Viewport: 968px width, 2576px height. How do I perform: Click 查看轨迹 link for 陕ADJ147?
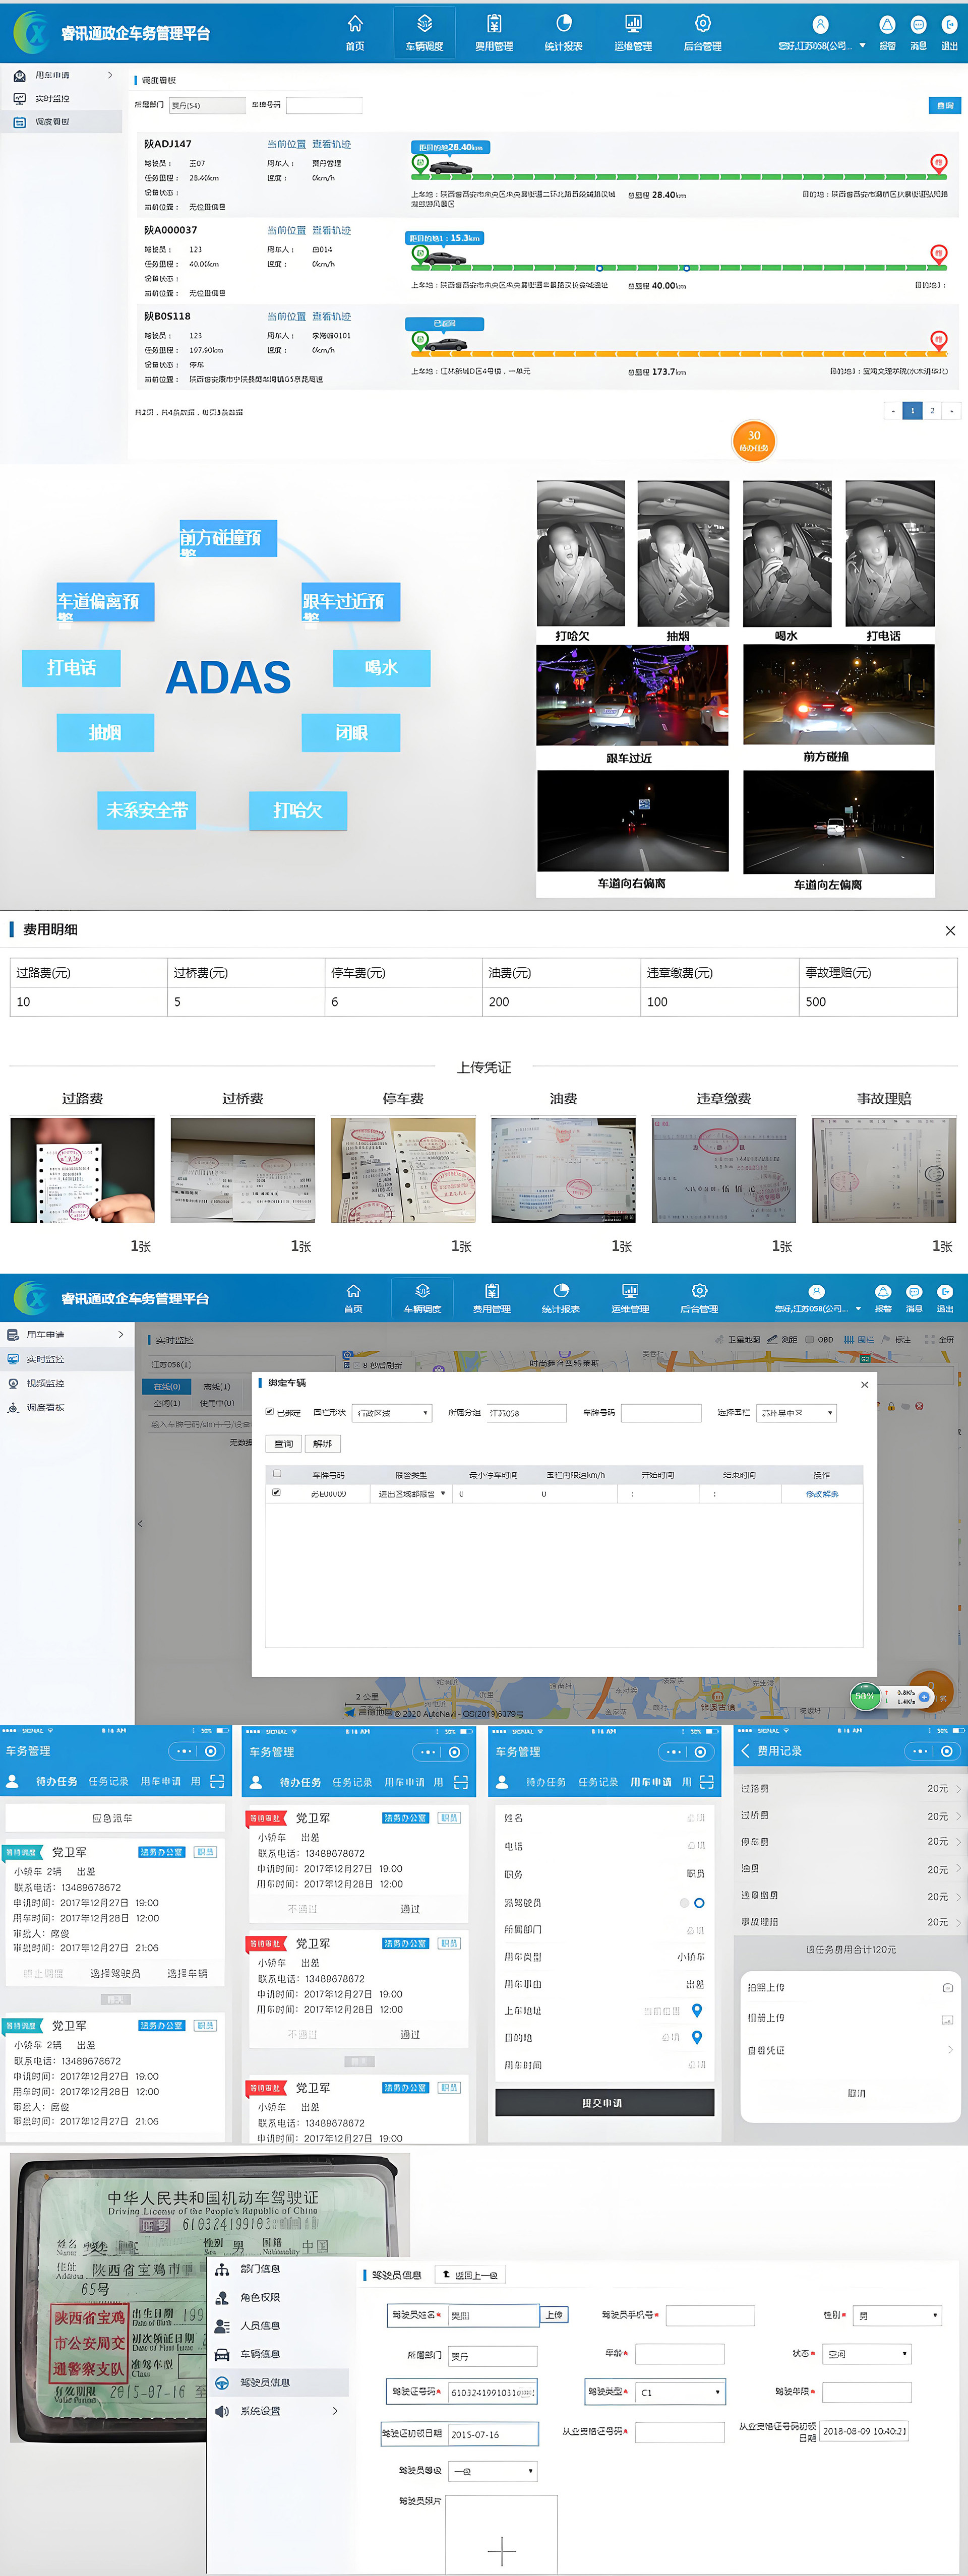331,145
